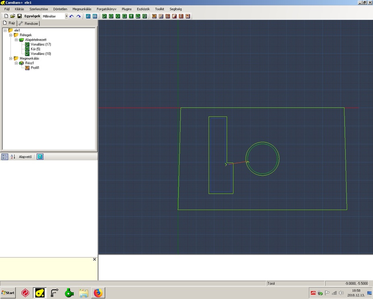Close the yellow info panel

95,259
